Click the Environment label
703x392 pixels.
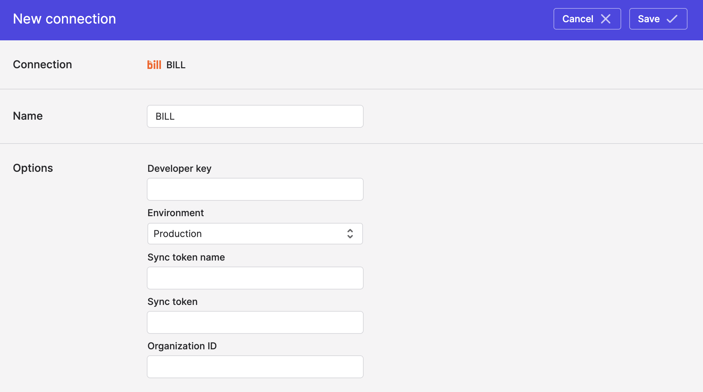click(176, 213)
